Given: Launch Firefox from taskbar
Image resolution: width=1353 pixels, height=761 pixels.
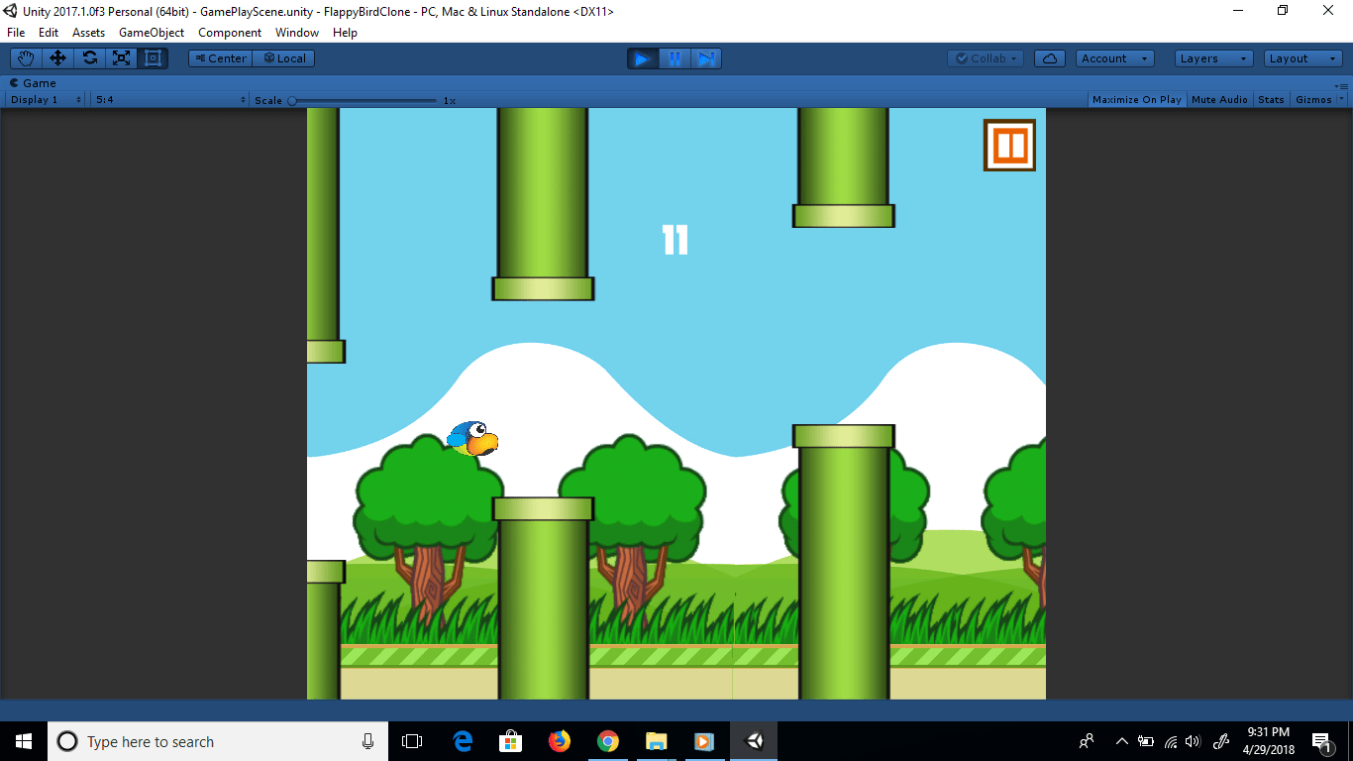Looking at the screenshot, I should tap(559, 741).
